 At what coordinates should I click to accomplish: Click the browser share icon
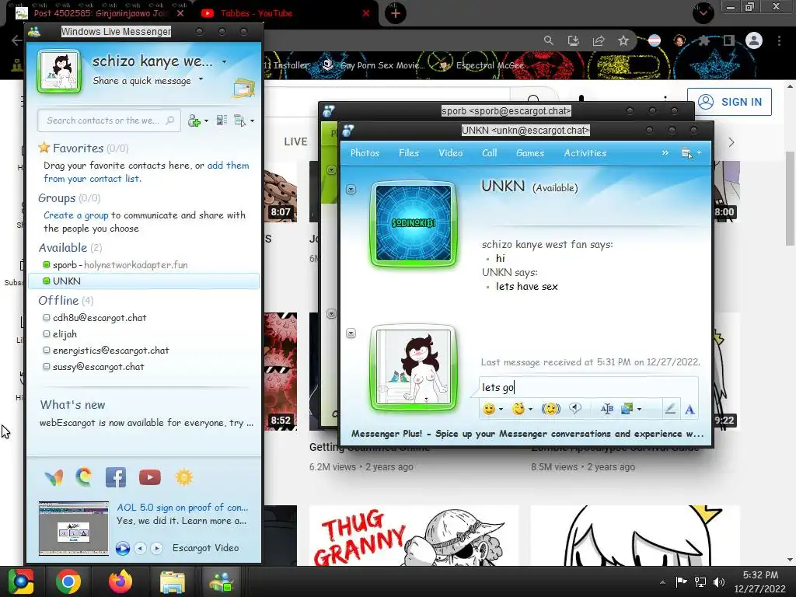[599, 40]
